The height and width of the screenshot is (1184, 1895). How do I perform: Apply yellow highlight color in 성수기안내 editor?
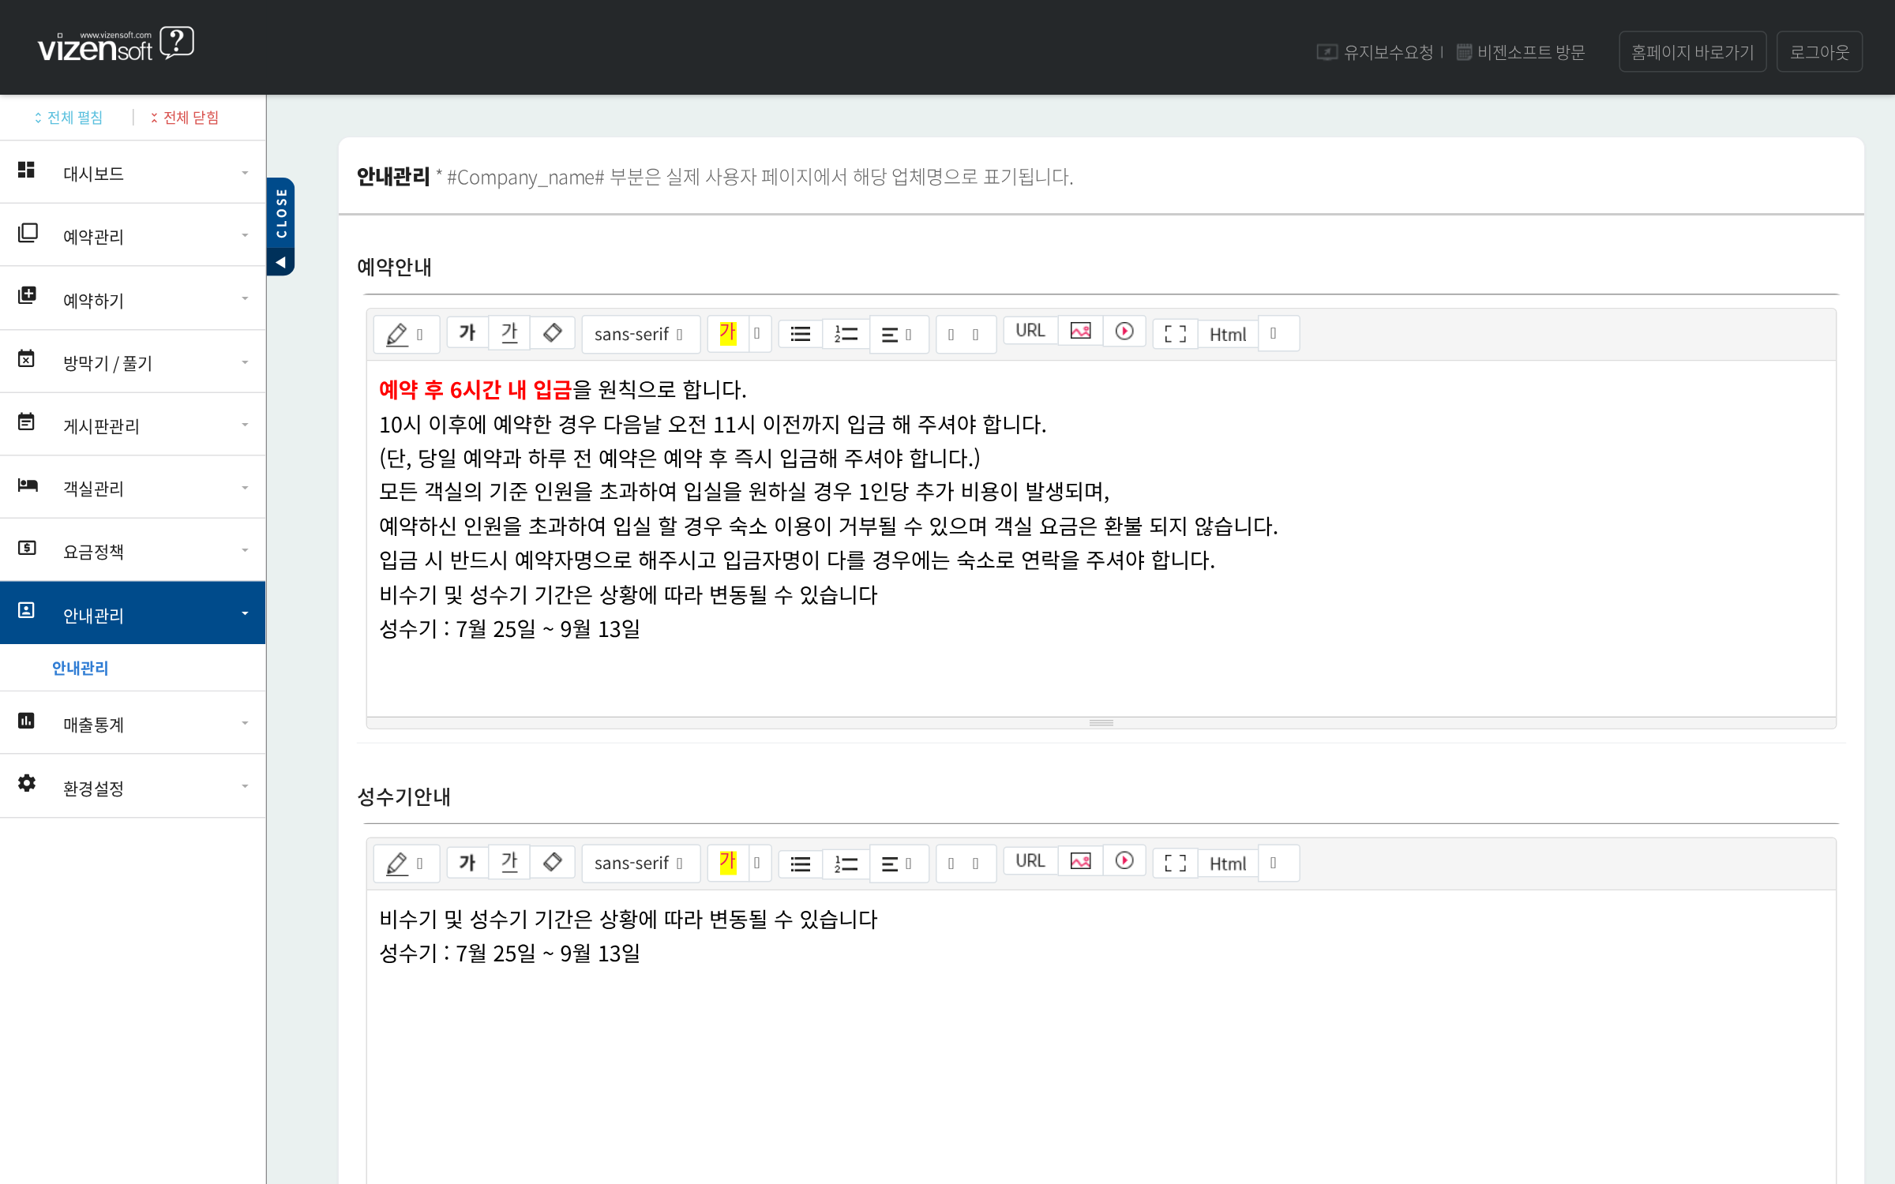click(x=728, y=862)
